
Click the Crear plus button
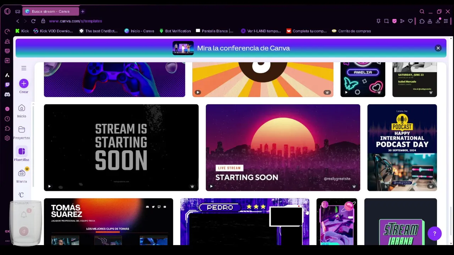[x=24, y=84]
